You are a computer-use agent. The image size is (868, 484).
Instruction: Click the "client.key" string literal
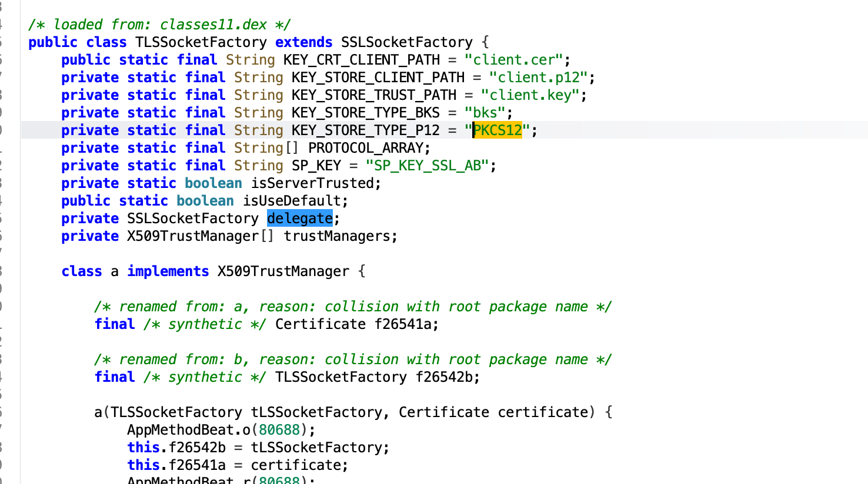point(530,95)
